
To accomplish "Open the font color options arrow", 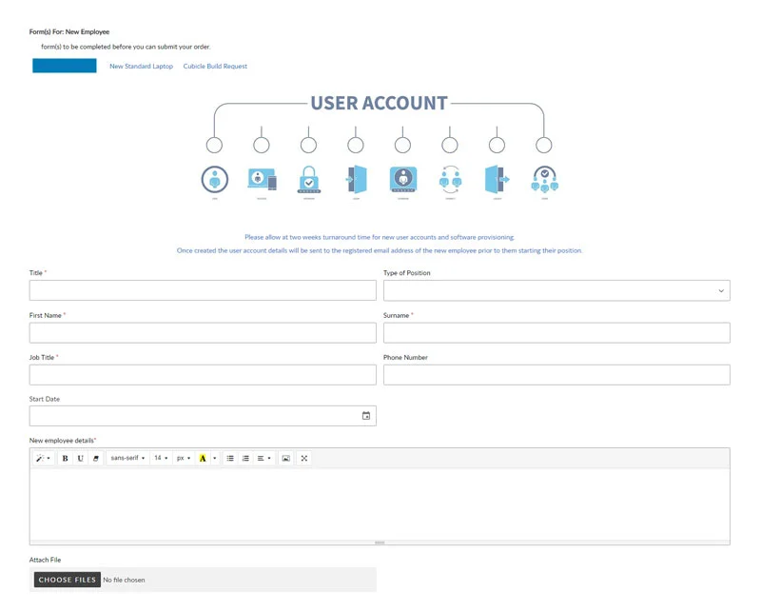I will 215,458.
